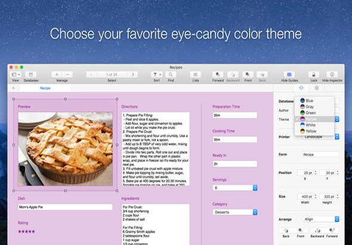
Task: Select the Recipe tab
Action: 45,88
